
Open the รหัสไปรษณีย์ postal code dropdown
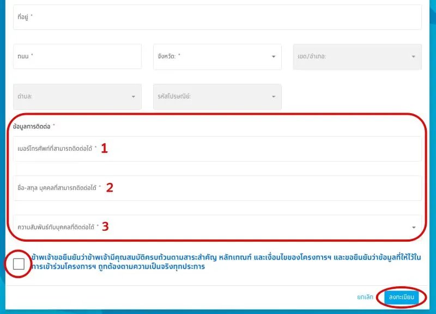coord(217,97)
